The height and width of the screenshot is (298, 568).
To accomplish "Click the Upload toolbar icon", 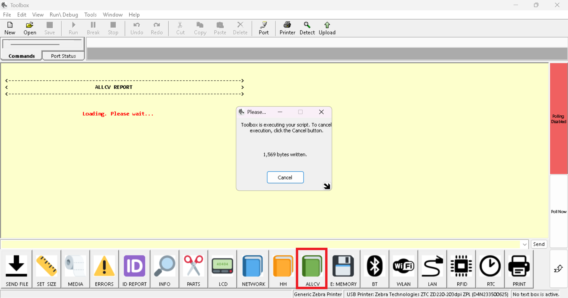I will tap(327, 28).
